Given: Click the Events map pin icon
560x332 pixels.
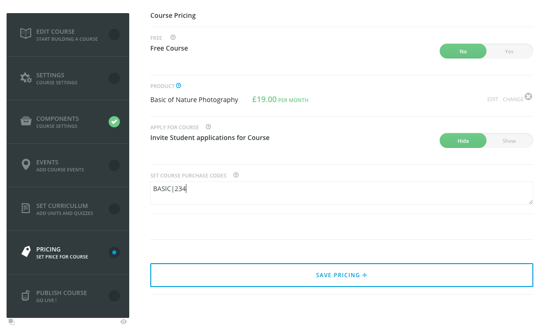Looking at the screenshot, I should [26, 165].
